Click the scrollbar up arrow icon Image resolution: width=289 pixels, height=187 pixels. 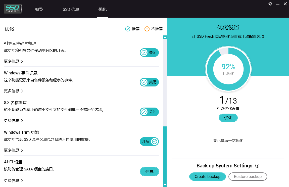point(165,37)
